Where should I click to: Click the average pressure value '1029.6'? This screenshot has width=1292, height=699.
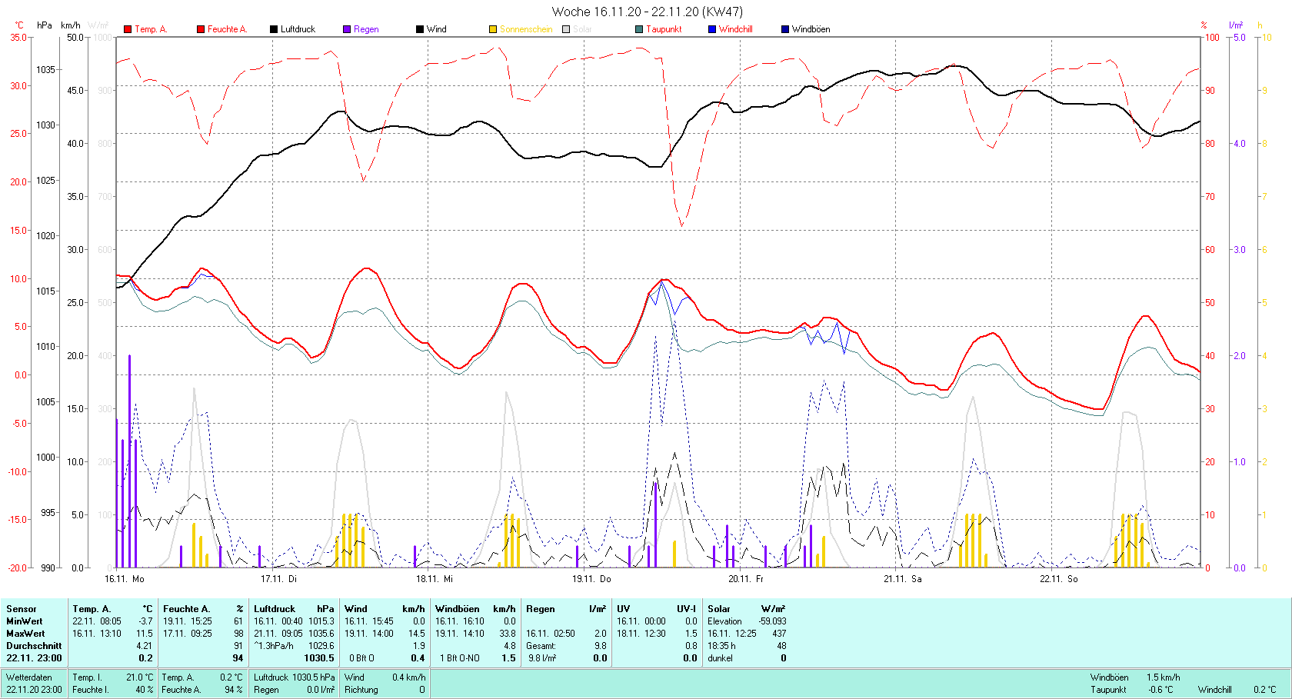coord(321,646)
